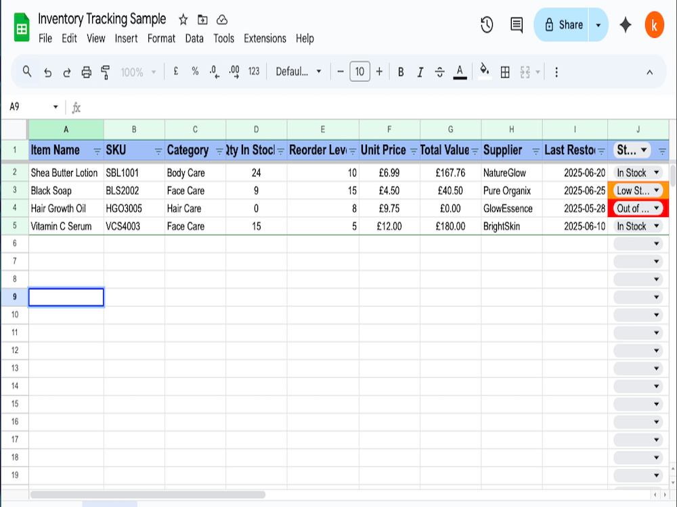Open the Tools menu

pos(223,39)
